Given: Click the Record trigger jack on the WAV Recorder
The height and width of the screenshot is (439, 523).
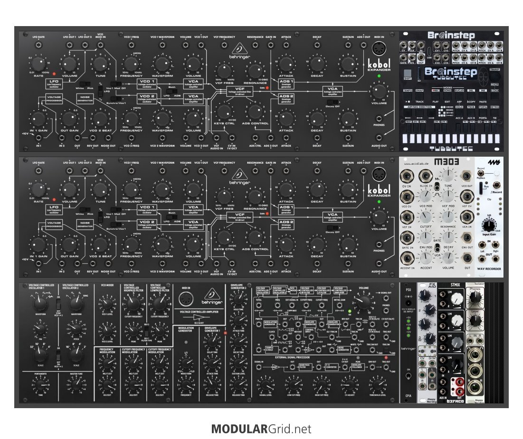Looking at the screenshot, I should (x=496, y=186).
